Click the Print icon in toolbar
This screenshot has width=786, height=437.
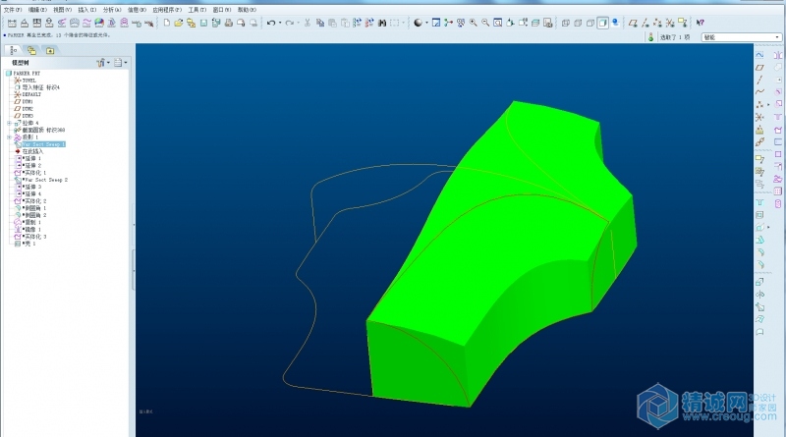pyautogui.click(x=229, y=23)
